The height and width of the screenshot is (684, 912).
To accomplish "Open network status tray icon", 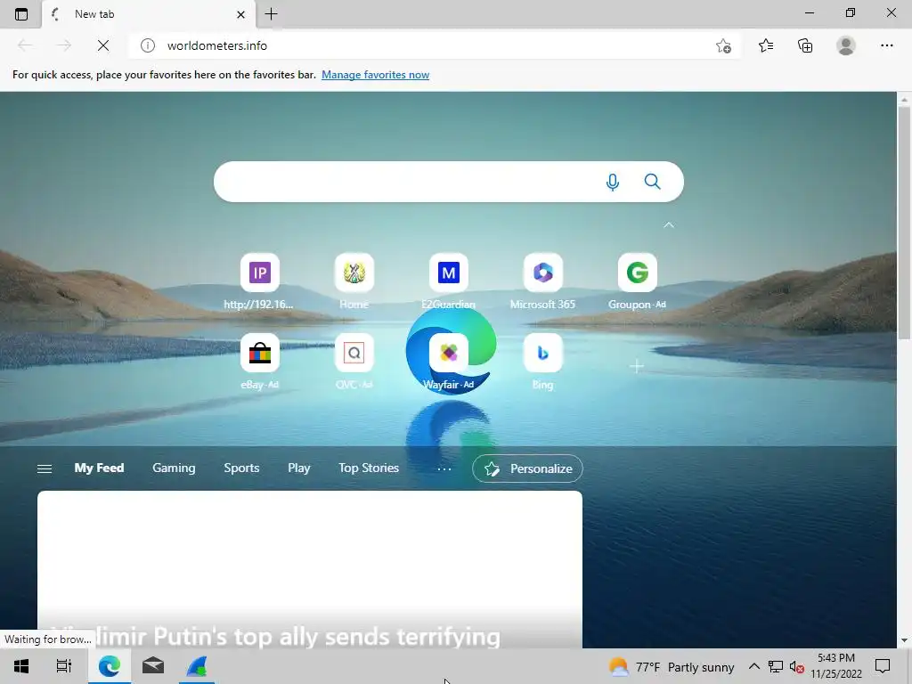I will point(776,666).
